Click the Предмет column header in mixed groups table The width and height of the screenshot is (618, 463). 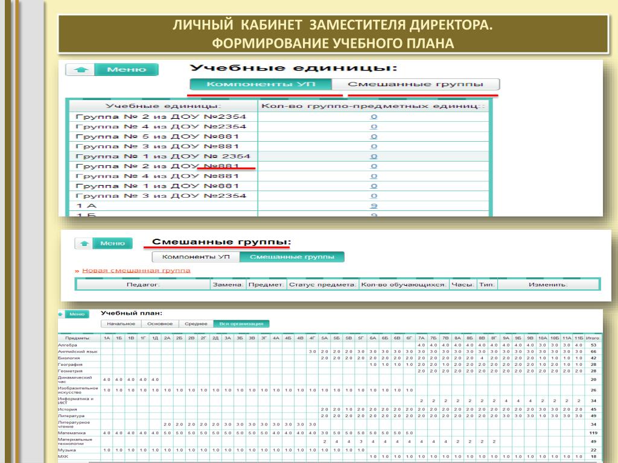click(x=266, y=285)
